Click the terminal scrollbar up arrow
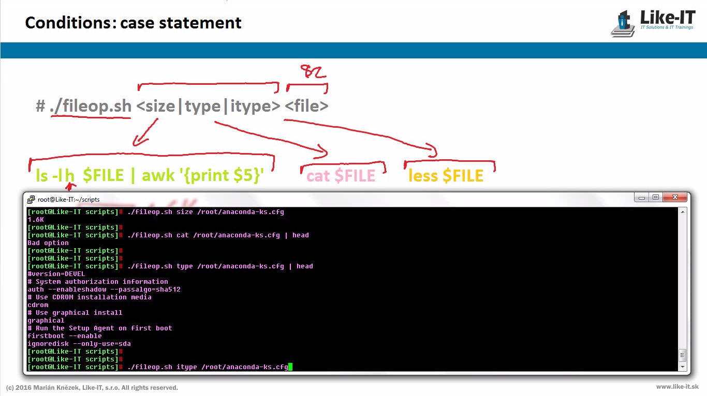This screenshot has width=707, height=396. [x=683, y=211]
